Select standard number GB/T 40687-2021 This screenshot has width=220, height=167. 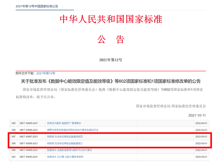(x=28, y=137)
